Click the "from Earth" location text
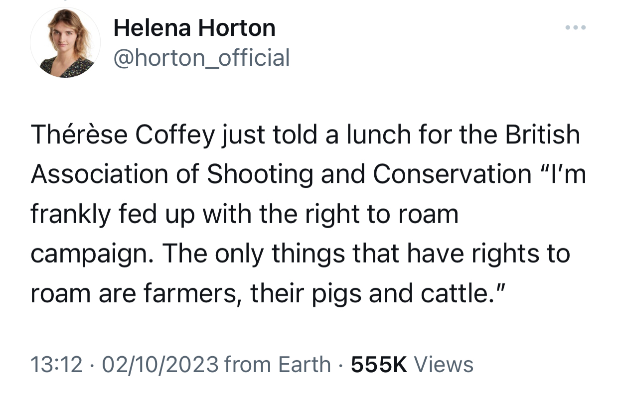 [277, 365]
